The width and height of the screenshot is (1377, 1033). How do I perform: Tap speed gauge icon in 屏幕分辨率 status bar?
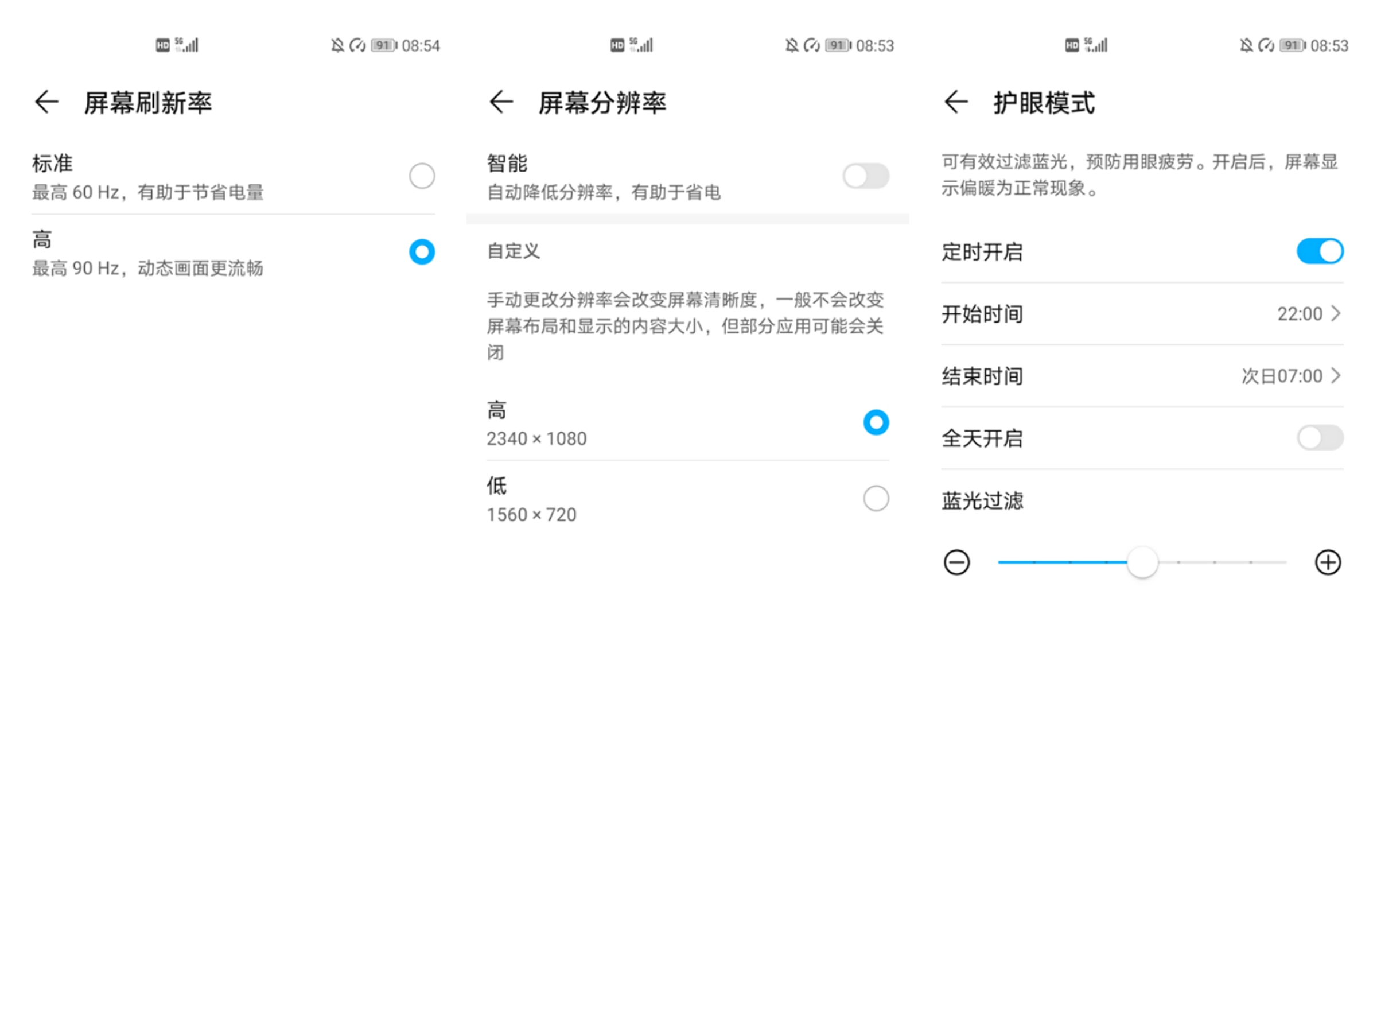click(x=811, y=45)
